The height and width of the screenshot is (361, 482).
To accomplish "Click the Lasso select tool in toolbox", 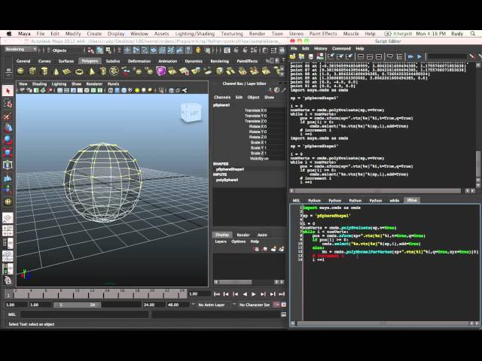I will 8,103.
